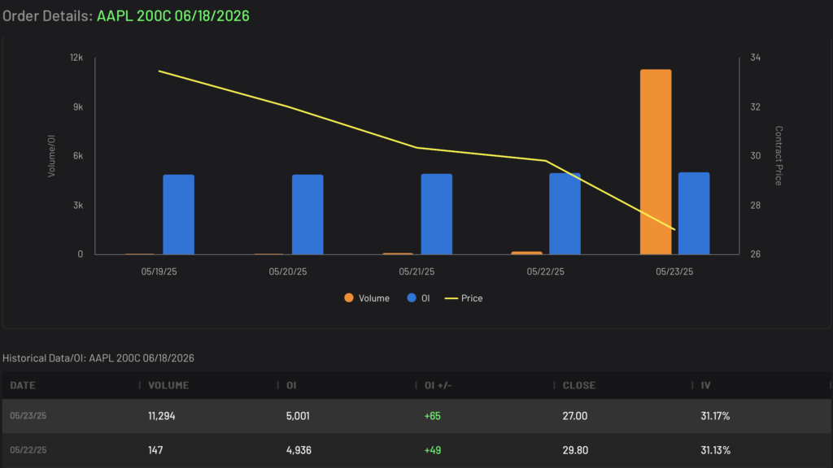Sort table by DATE column header
Image resolution: width=833 pixels, height=468 pixels.
23,385
